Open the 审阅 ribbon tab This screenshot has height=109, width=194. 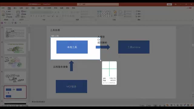pos(56,8)
